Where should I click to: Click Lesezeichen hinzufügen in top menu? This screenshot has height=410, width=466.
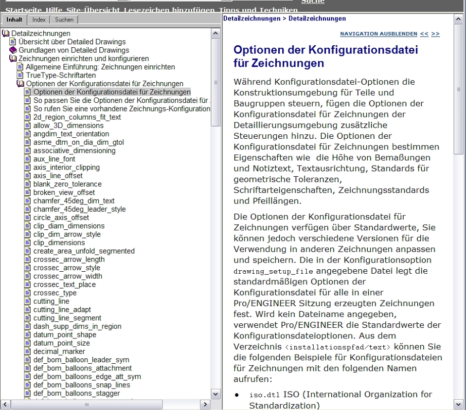tap(169, 10)
